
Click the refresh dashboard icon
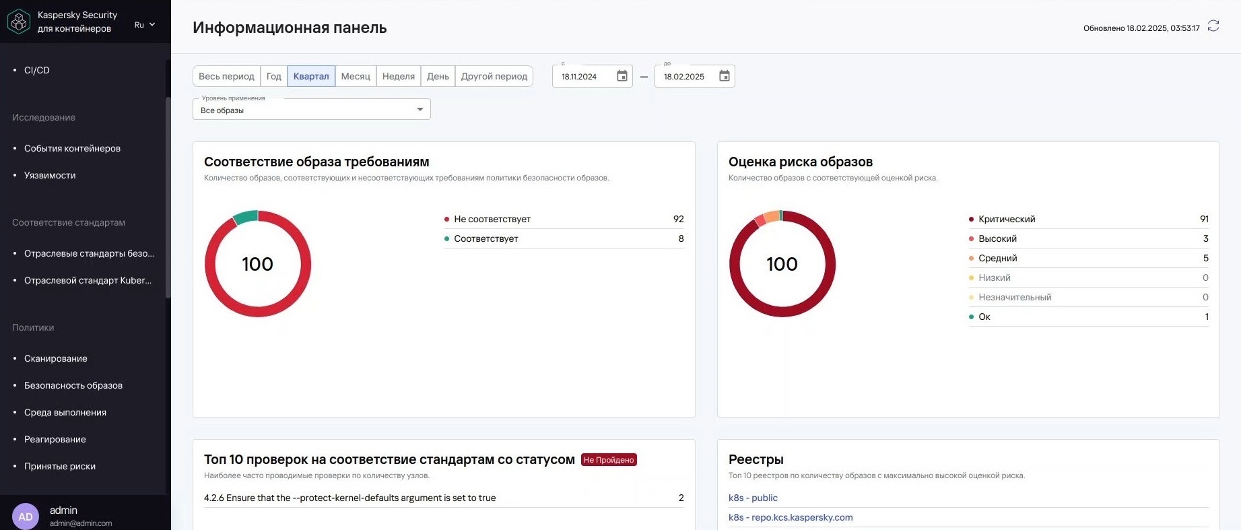1213,26
